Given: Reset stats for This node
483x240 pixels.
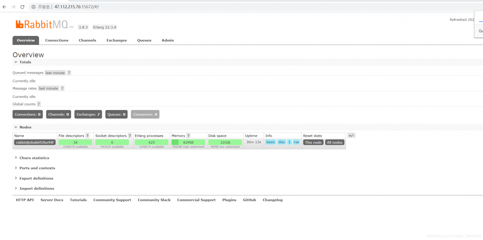Looking at the screenshot, I should [x=313, y=142].
